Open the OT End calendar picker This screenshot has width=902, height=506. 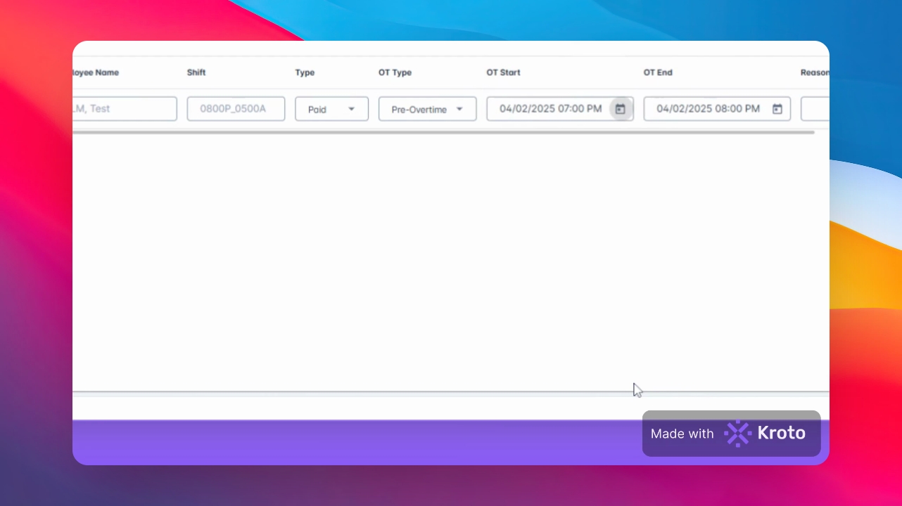point(777,109)
